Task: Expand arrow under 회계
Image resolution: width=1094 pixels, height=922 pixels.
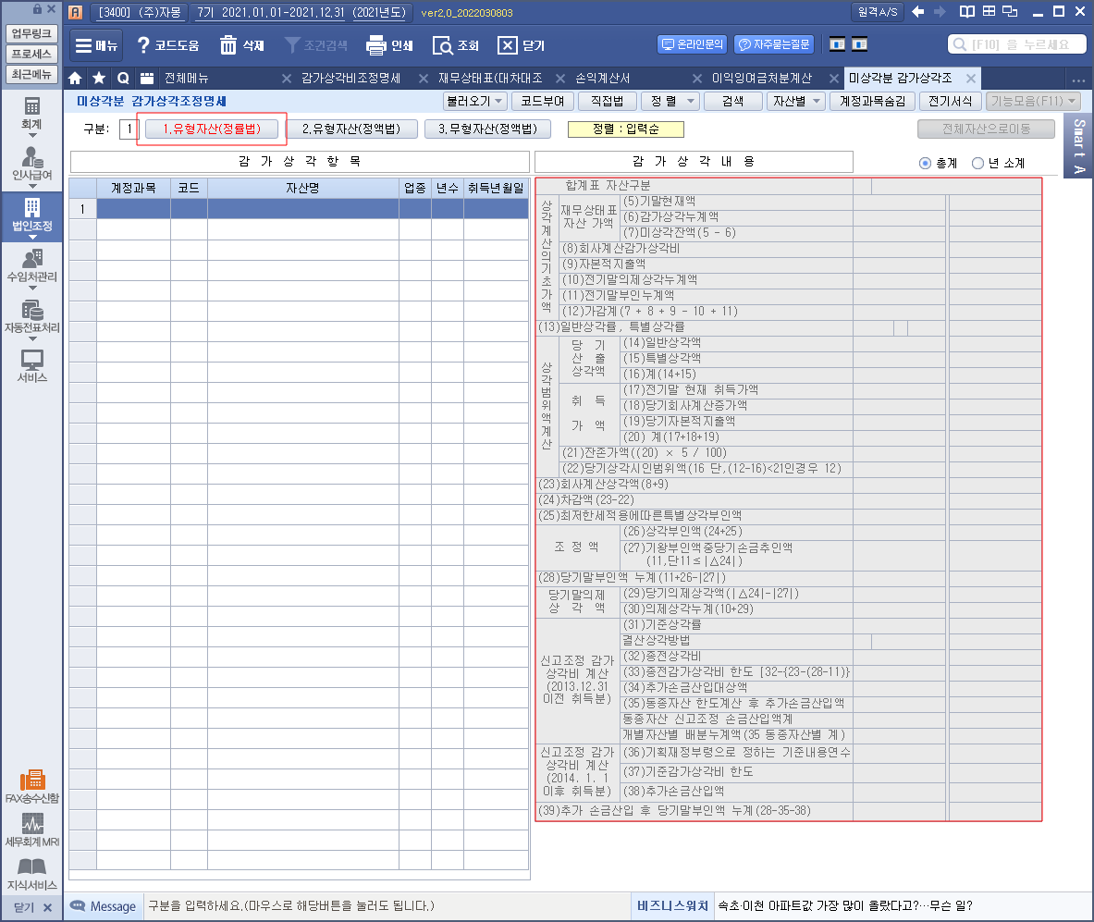Action: pyautogui.click(x=32, y=135)
